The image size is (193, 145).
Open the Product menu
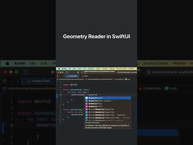click(105, 68)
